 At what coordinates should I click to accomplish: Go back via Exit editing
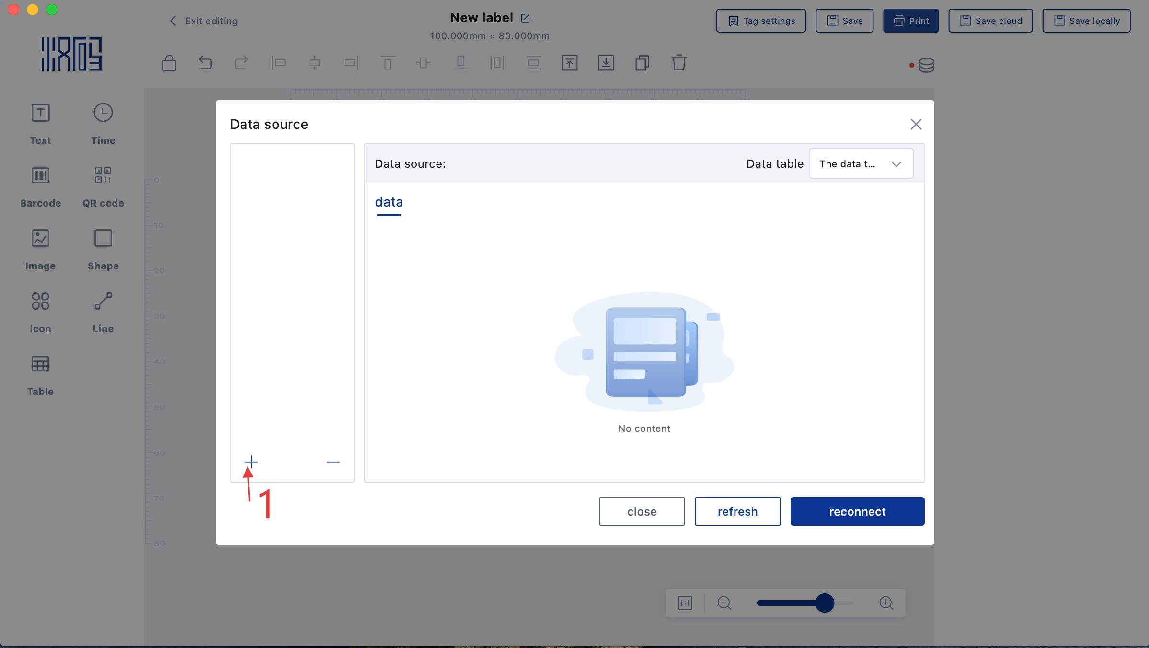click(x=204, y=21)
